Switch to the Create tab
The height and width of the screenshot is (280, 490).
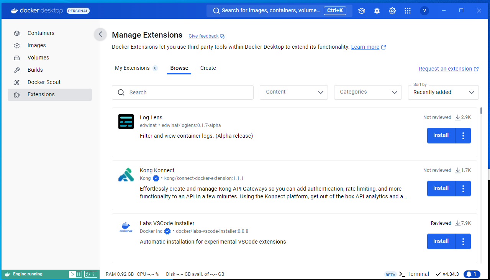click(x=208, y=68)
